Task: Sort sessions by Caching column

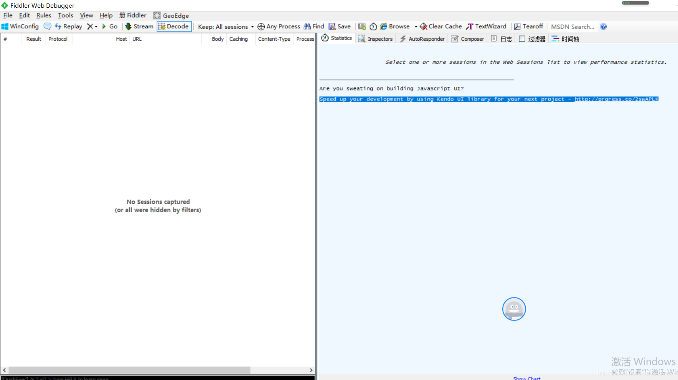Action: [x=241, y=39]
